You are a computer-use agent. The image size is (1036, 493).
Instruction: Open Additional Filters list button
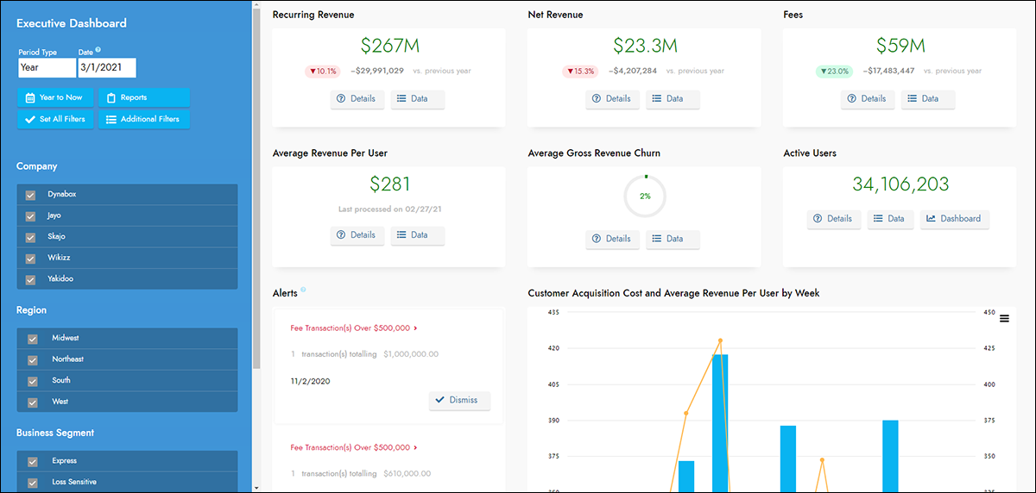(x=143, y=119)
